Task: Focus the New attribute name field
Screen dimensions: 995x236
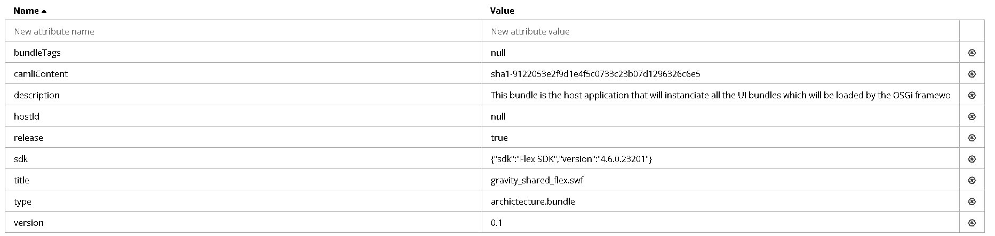Action: click(x=243, y=31)
